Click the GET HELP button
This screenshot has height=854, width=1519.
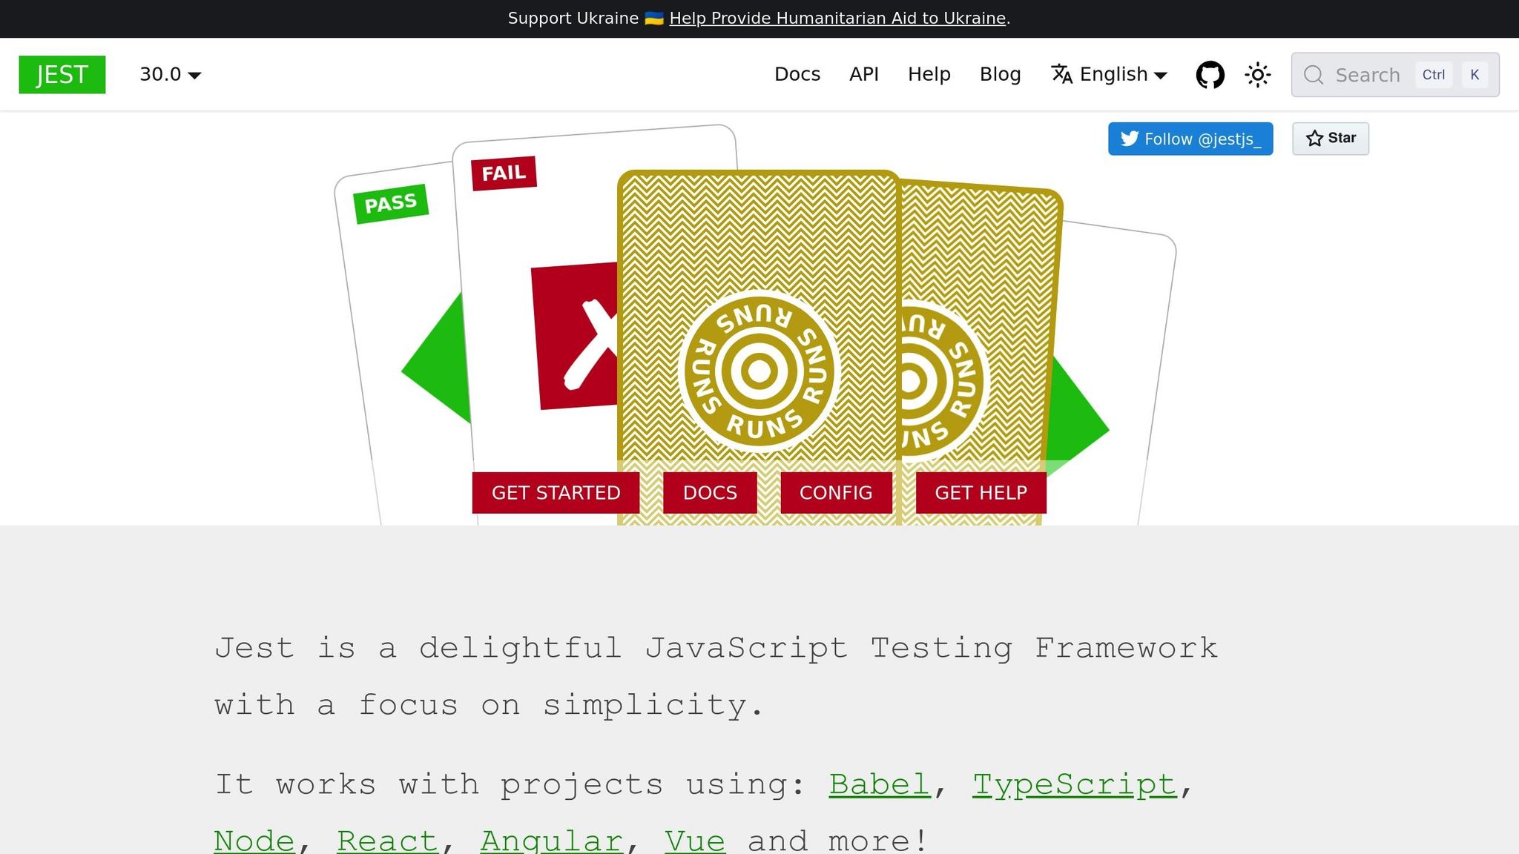tap(980, 493)
